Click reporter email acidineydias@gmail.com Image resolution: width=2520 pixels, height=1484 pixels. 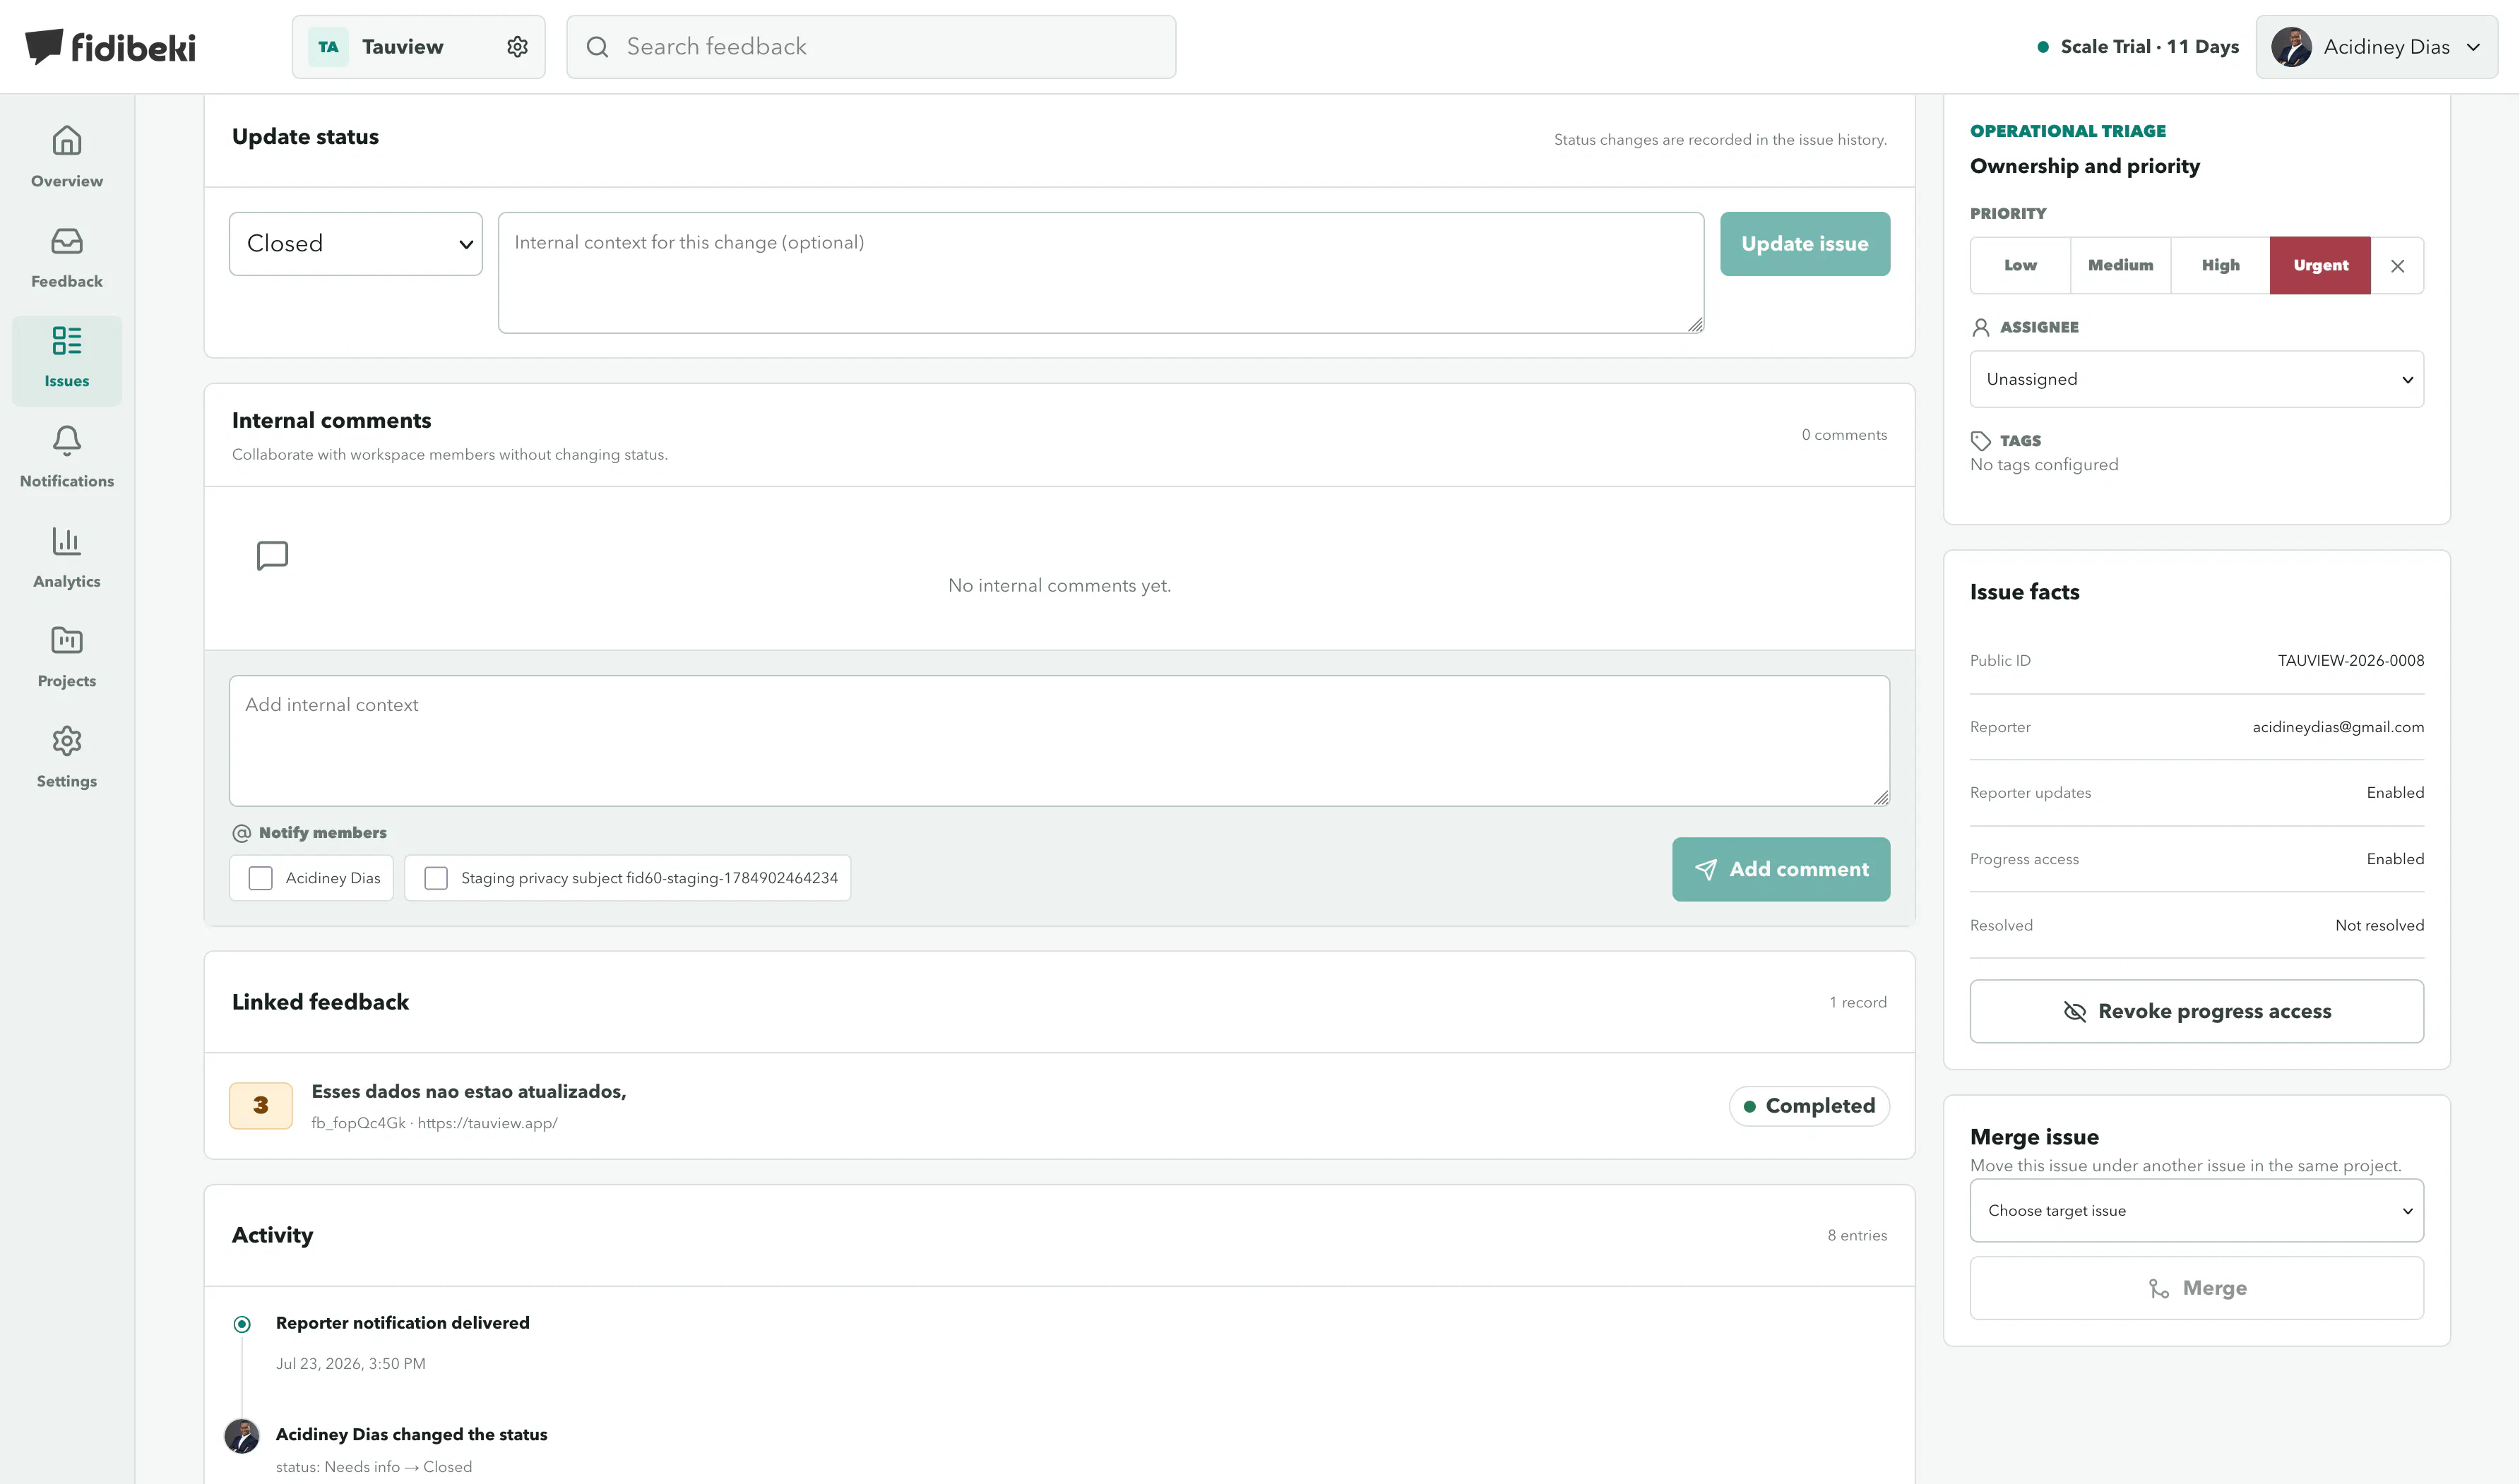pos(2338,727)
